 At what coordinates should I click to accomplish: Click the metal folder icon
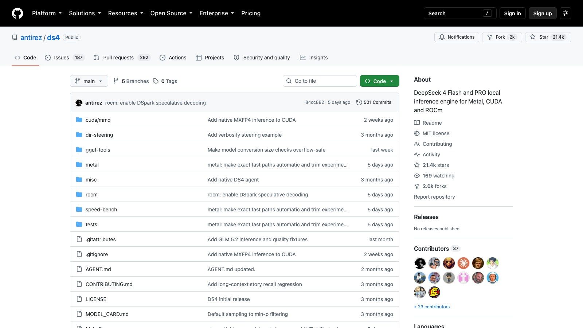pos(79,164)
